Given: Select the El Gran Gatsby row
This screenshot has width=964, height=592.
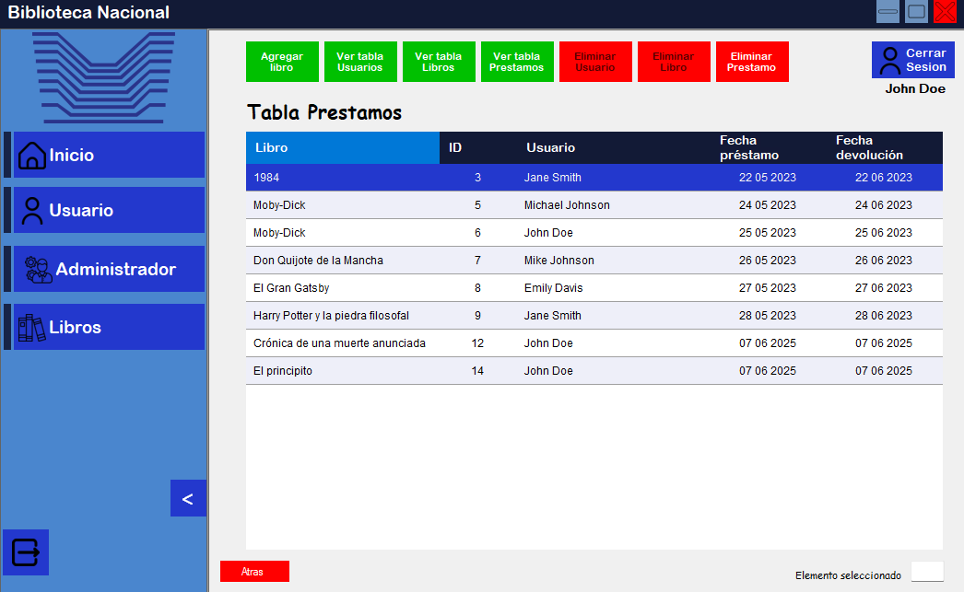Looking at the screenshot, I should 594,288.
